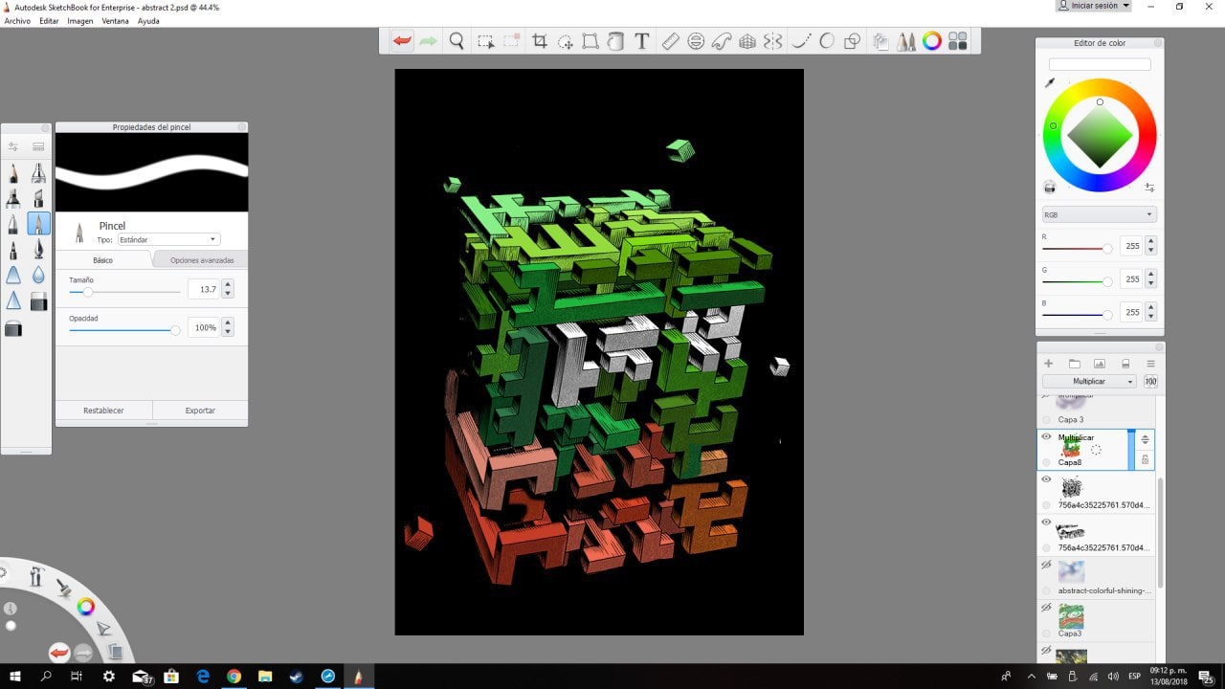The width and height of the screenshot is (1225, 689).
Task: Click the Tamaño size slider track
Action: (x=124, y=292)
